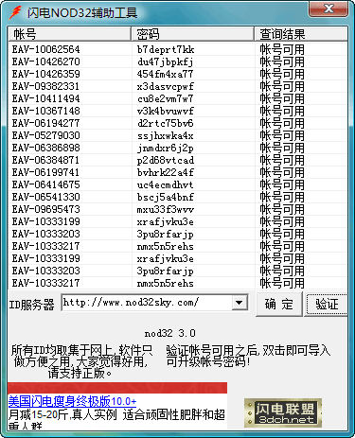Screen dimensions: 355x438
Task: Click the 查询结果 column header
Action: [301, 34]
